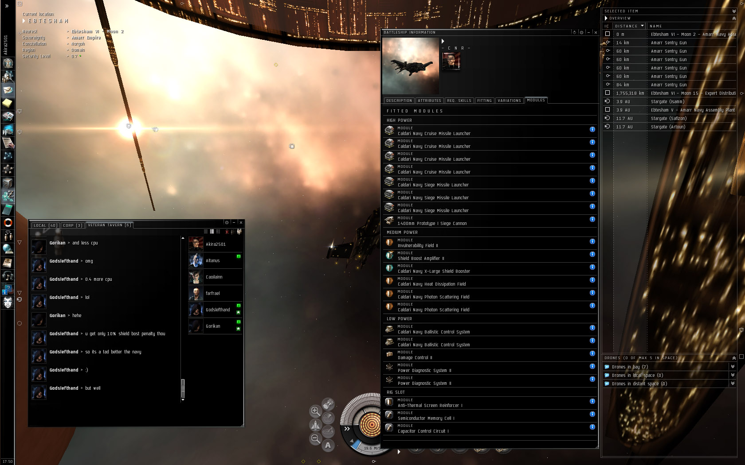The width and height of the screenshot is (745, 465).
Task: Open the star map icon in sidebar
Action: pyautogui.click(x=8, y=156)
